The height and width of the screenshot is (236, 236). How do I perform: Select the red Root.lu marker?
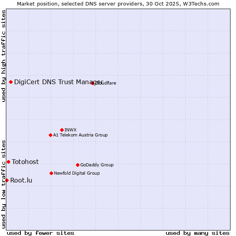click(x=7, y=180)
